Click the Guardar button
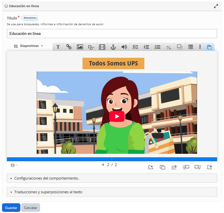 click(x=11, y=208)
